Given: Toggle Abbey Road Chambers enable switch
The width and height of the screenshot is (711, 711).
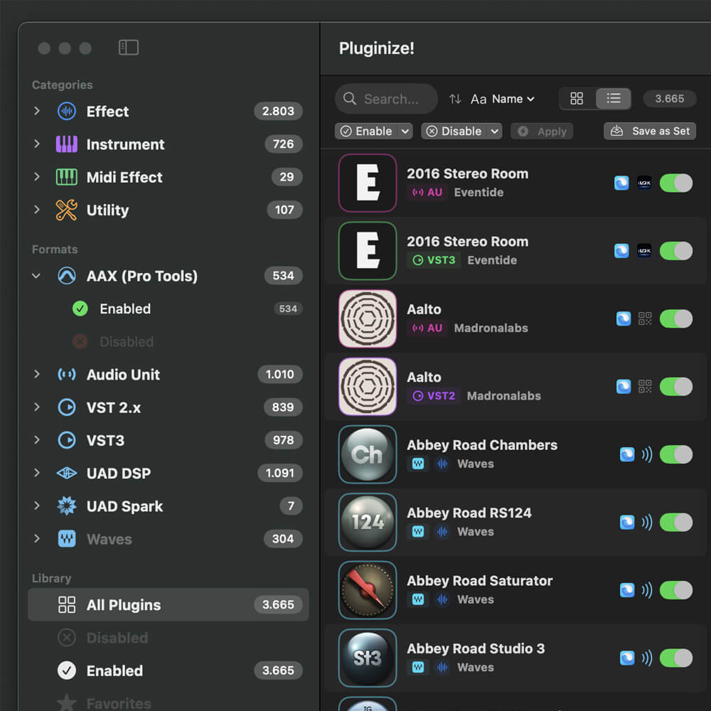Looking at the screenshot, I should pyautogui.click(x=676, y=454).
